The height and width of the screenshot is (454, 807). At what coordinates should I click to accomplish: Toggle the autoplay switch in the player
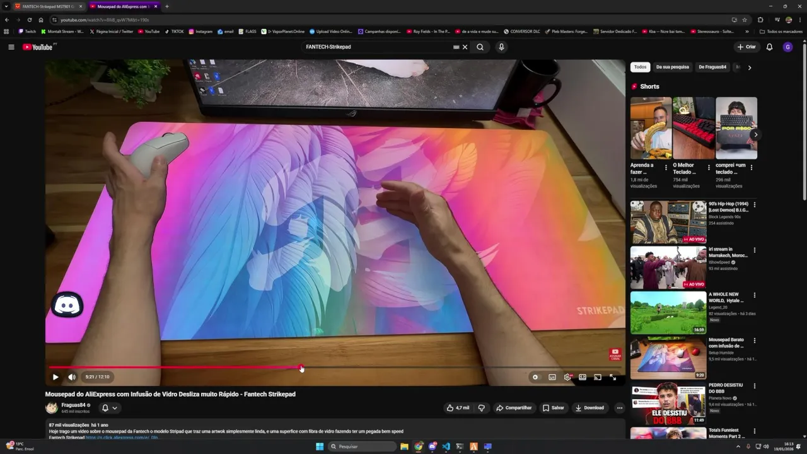535,377
